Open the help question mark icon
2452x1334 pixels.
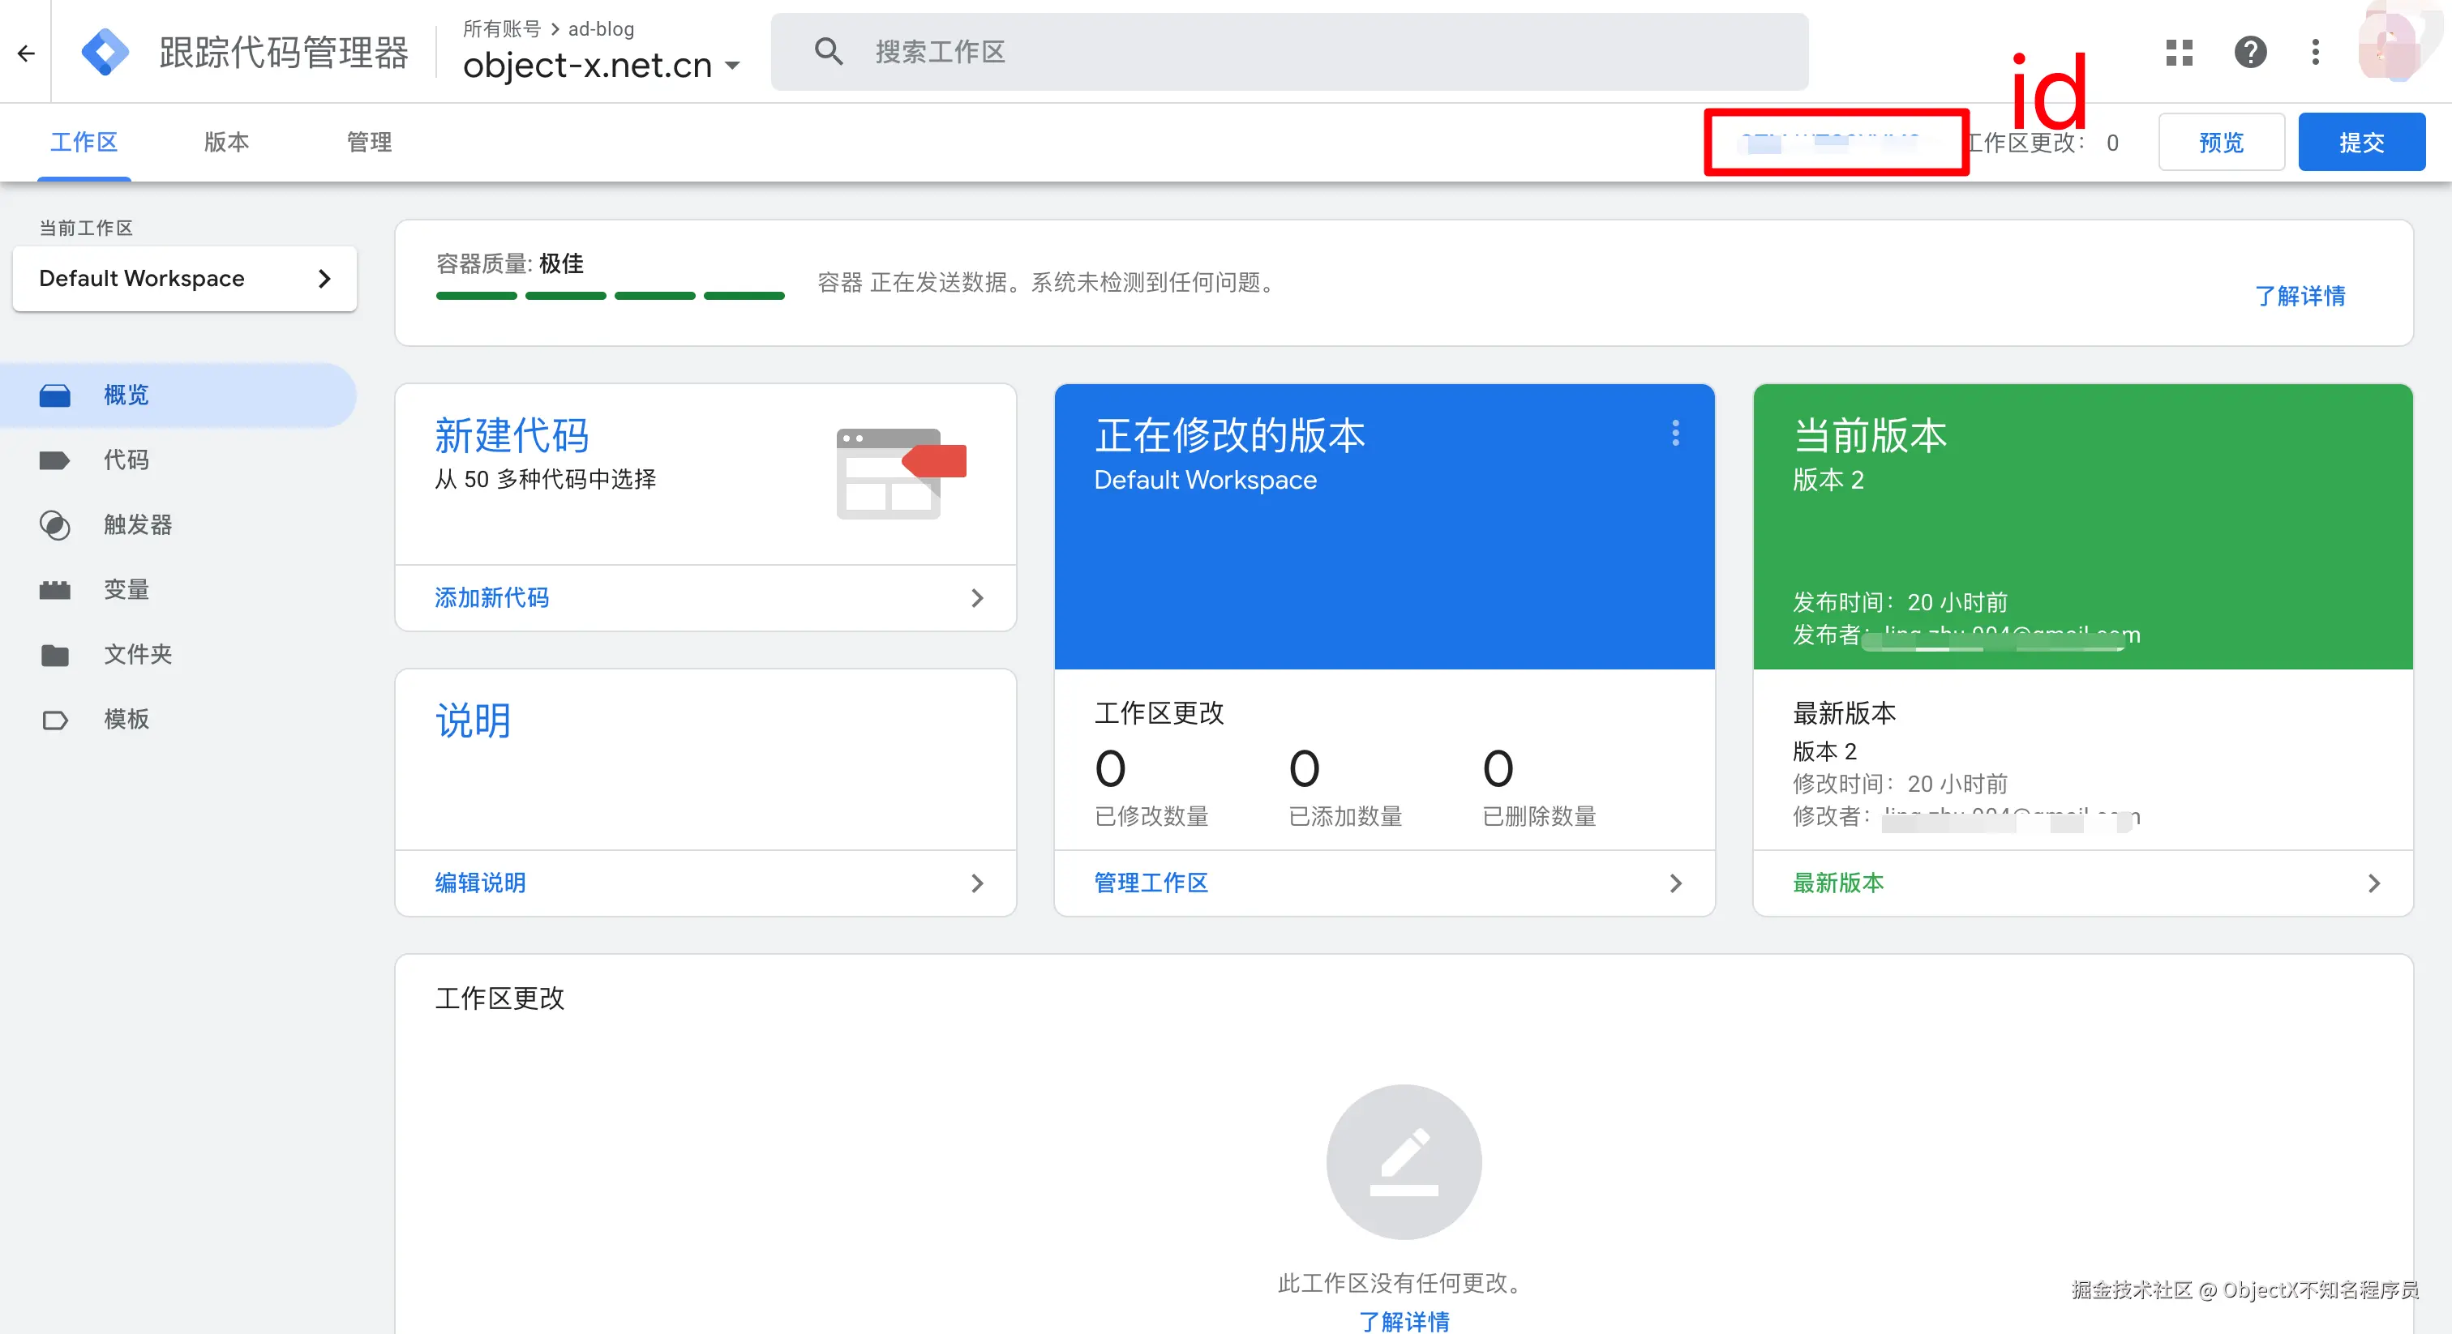click(x=2250, y=53)
